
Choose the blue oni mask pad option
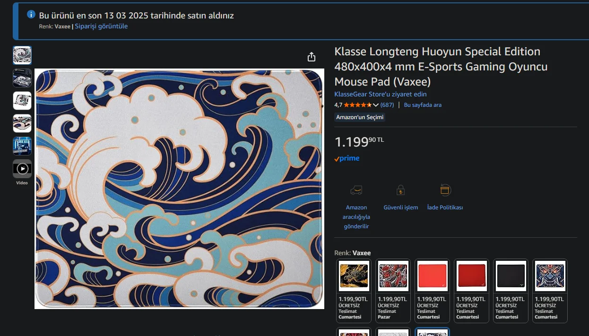pyautogui.click(x=550, y=291)
